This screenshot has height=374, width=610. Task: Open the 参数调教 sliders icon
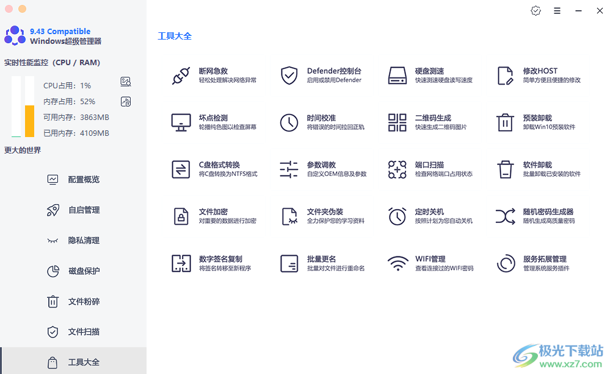pyautogui.click(x=289, y=169)
